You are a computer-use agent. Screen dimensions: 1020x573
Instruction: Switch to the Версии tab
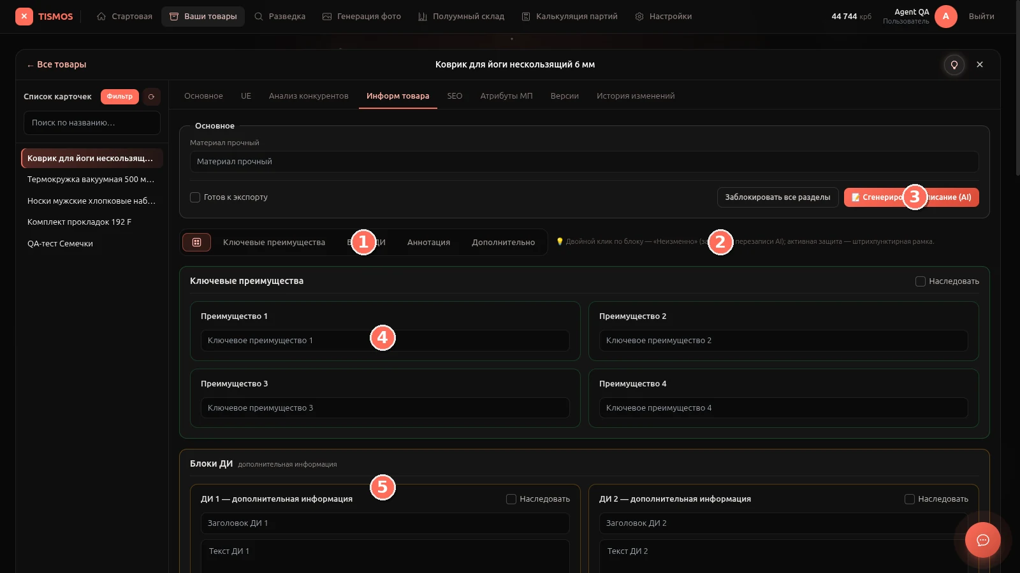click(x=565, y=96)
